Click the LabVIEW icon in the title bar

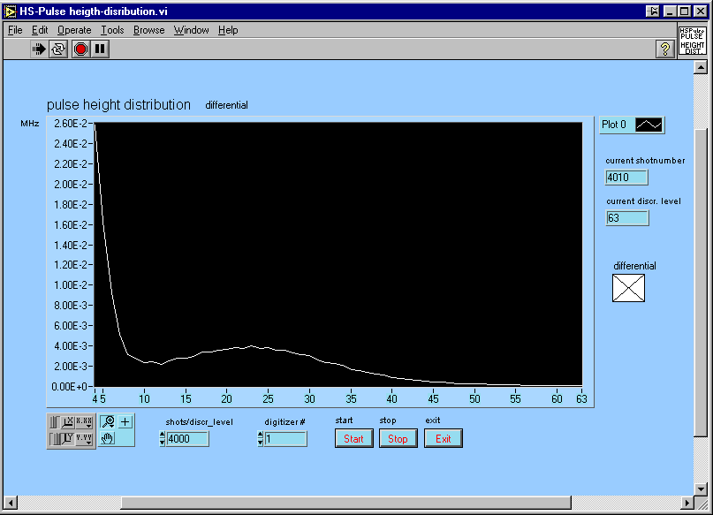[11, 11]
